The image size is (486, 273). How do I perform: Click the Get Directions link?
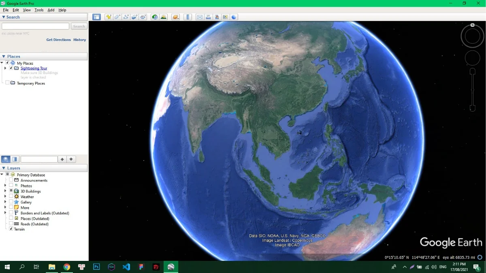pyautogui.click(x=58, y=40)
